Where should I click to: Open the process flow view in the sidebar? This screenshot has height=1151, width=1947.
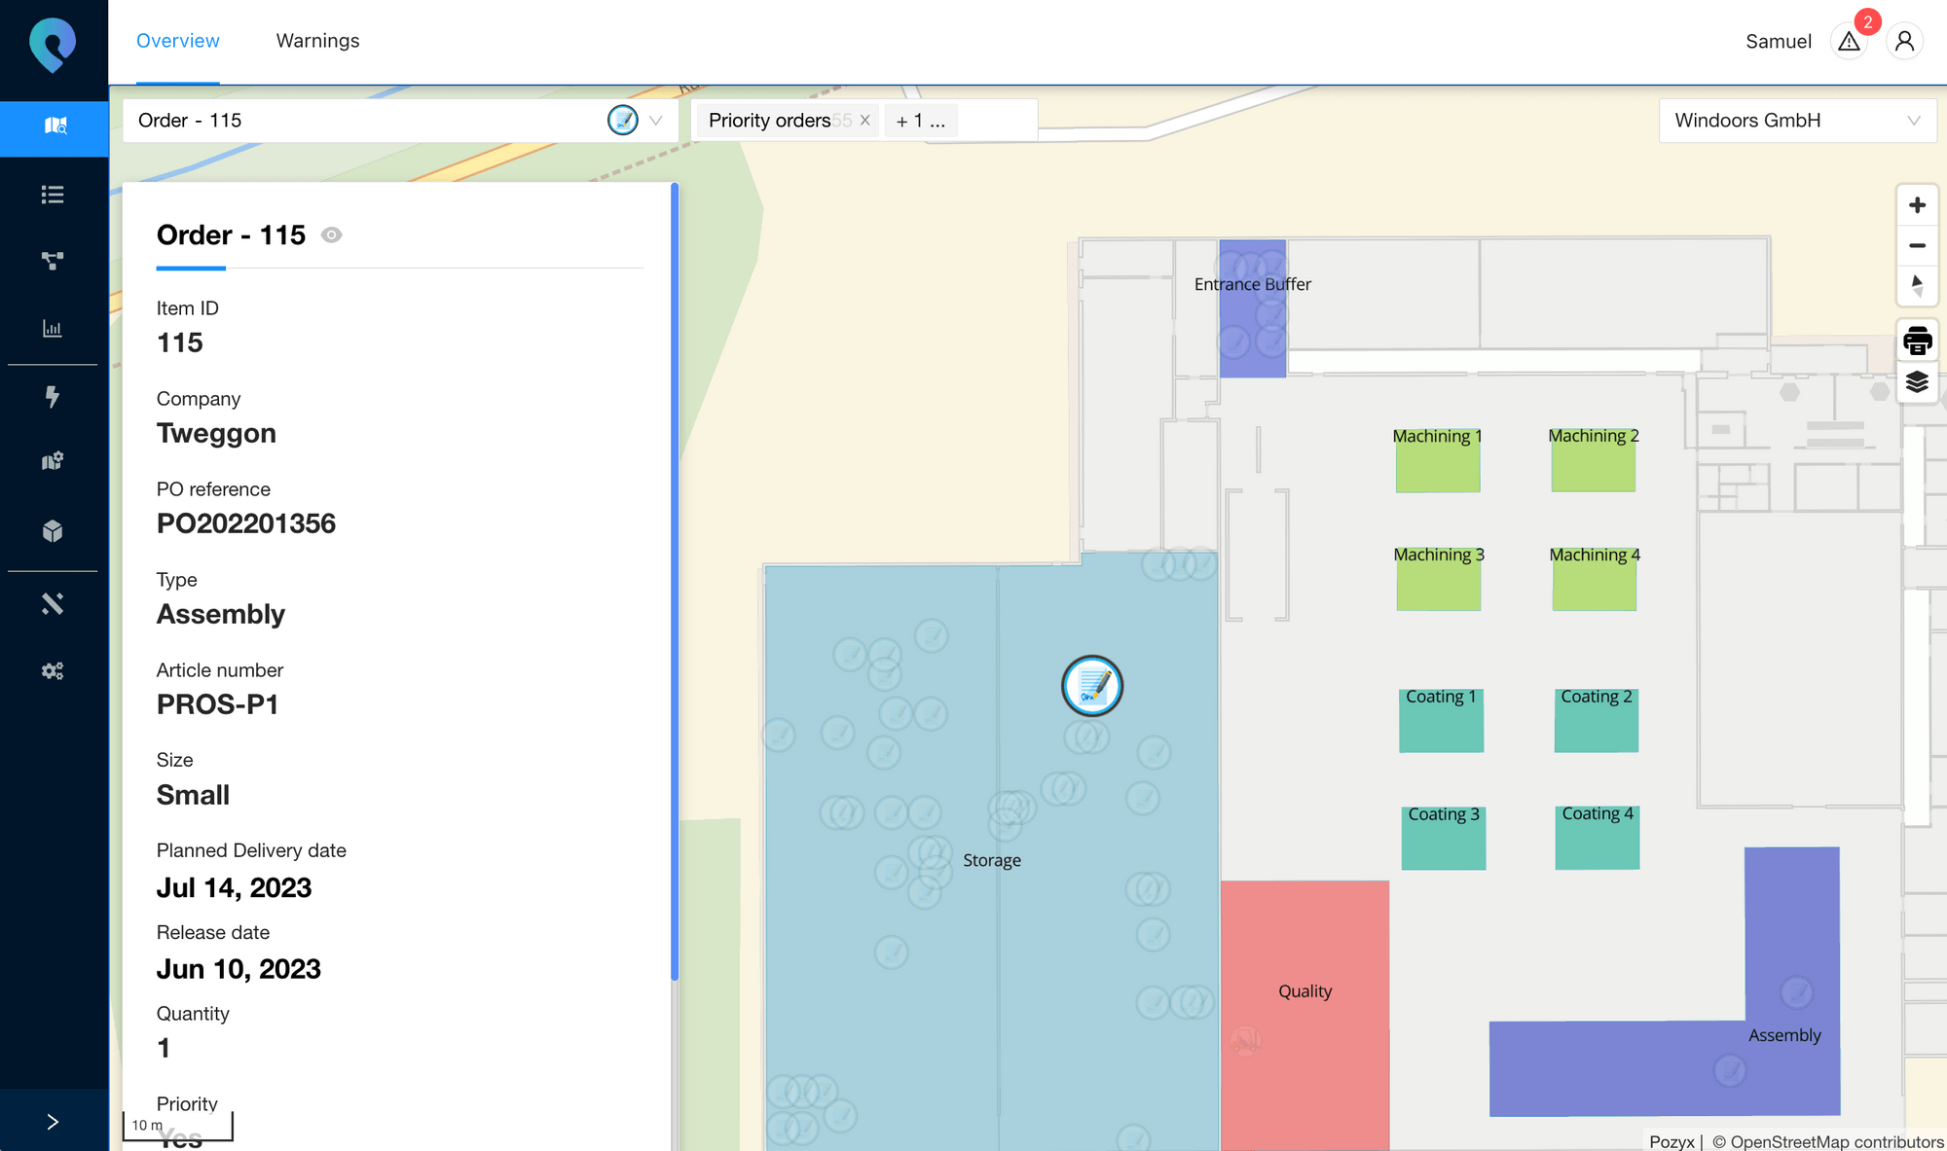point(52,260)
